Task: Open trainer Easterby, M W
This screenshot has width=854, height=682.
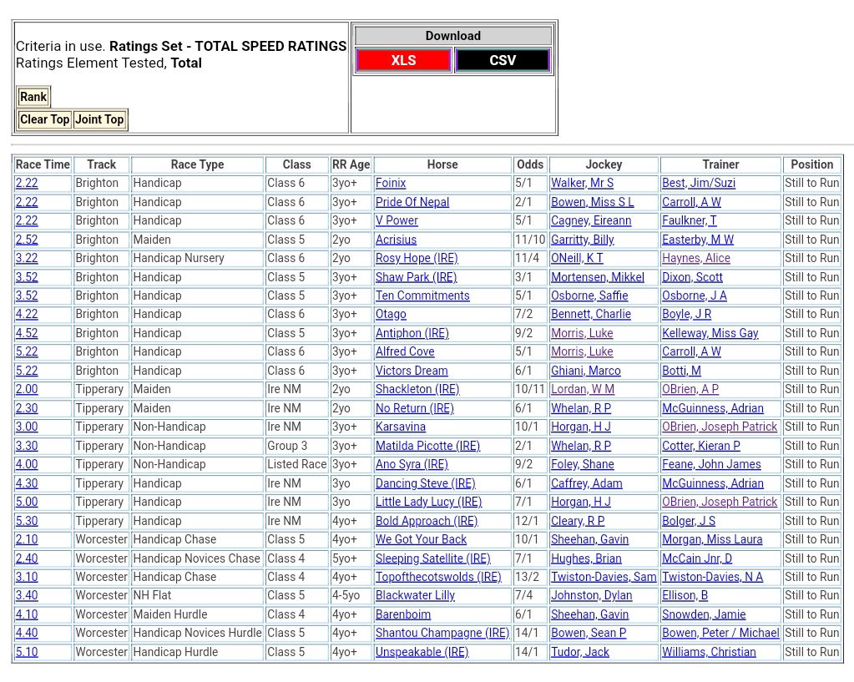Action: point(698,240)
